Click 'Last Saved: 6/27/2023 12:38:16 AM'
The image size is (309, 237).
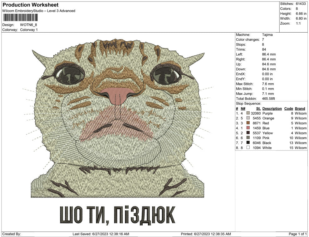[x=101, y=234]
